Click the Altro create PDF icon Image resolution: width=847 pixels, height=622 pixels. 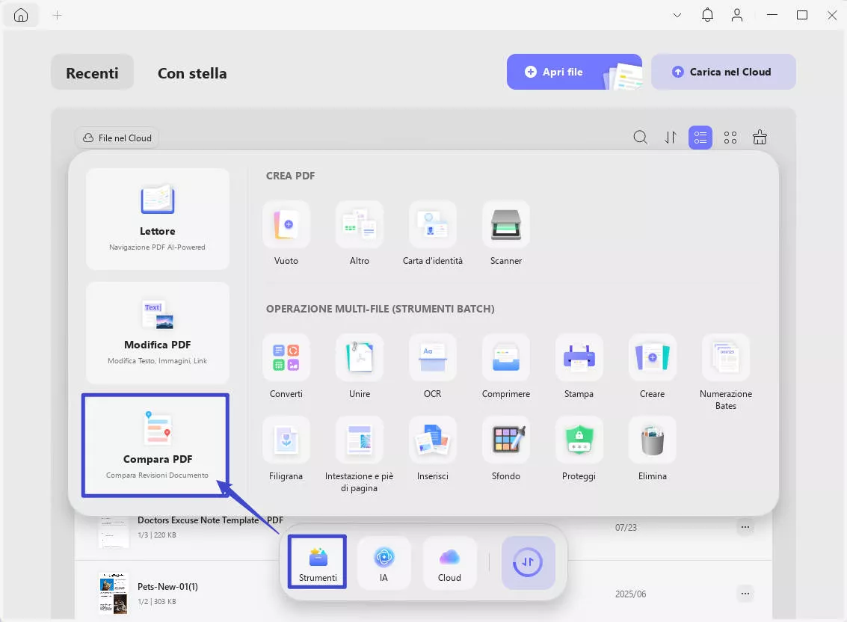tap(360, 224)
